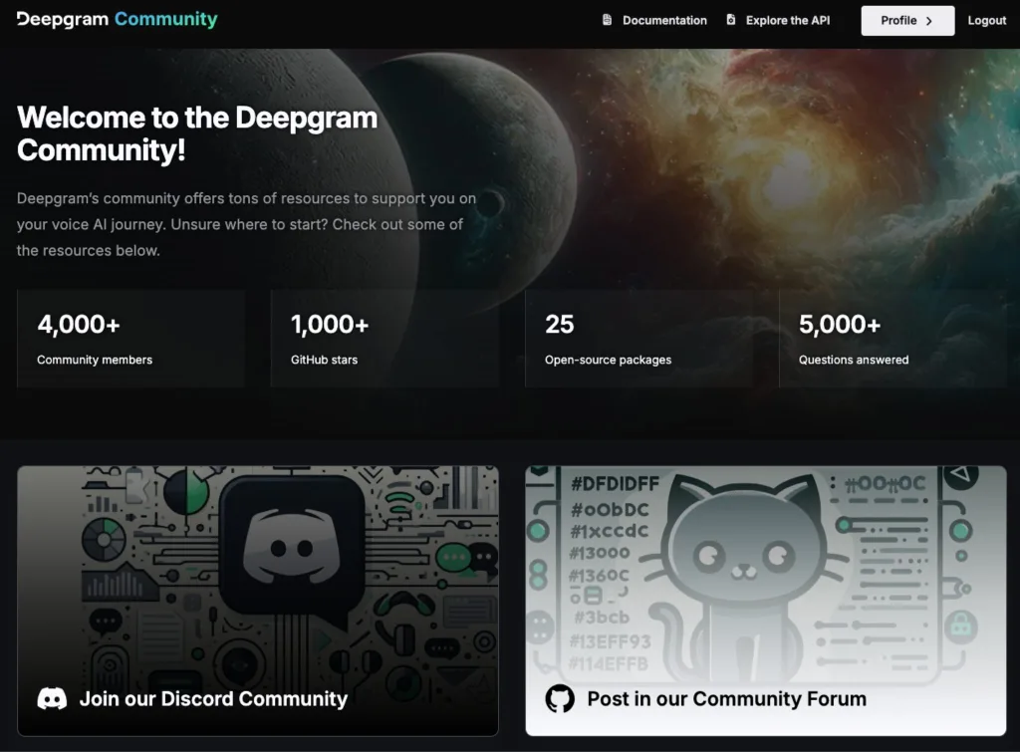Select the 5,000+ Questions answered stat card

[x=892, y=339]
